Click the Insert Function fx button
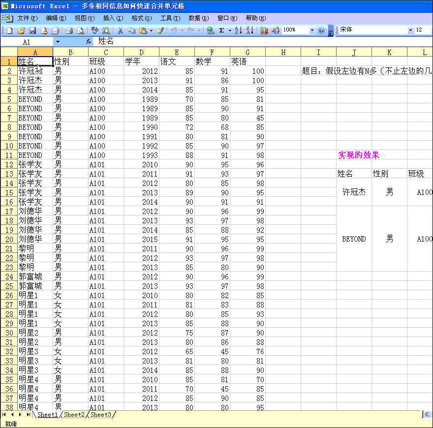433x428 pixels. (89, 42)
